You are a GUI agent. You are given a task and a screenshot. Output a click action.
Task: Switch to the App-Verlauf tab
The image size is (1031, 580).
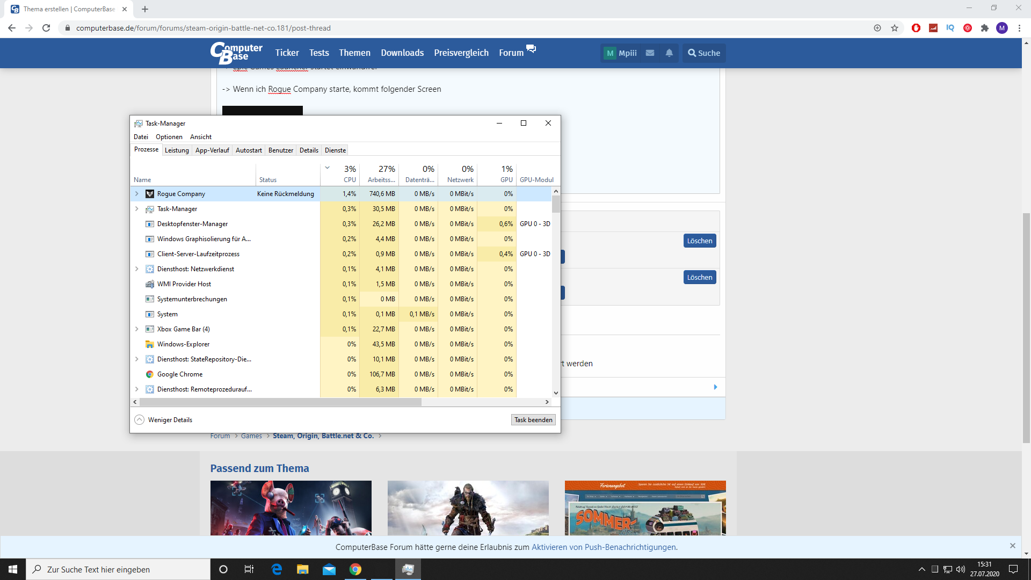tap(212, 150)
